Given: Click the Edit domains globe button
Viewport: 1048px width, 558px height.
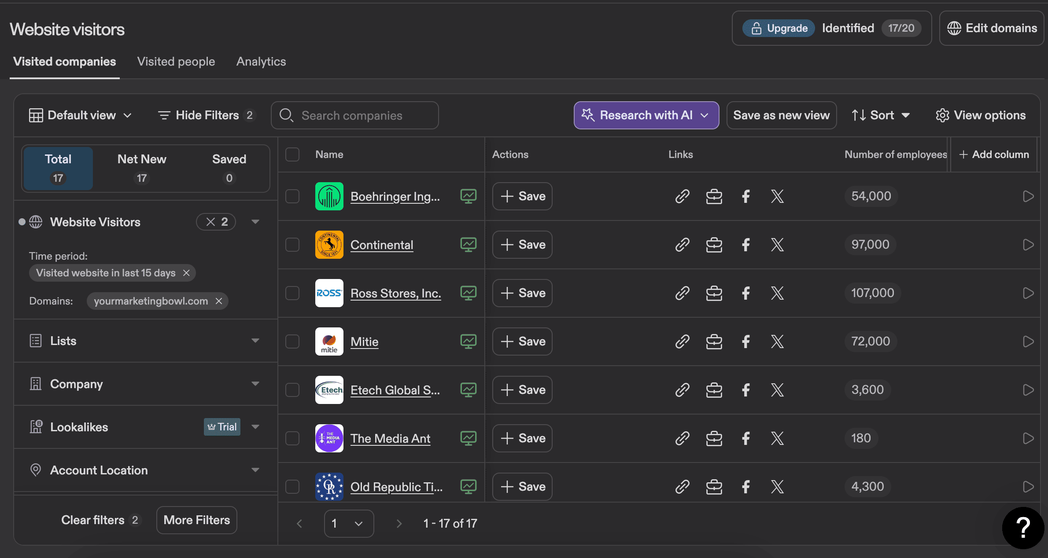Looking at the screenshot, I should (x=992, y=28).
